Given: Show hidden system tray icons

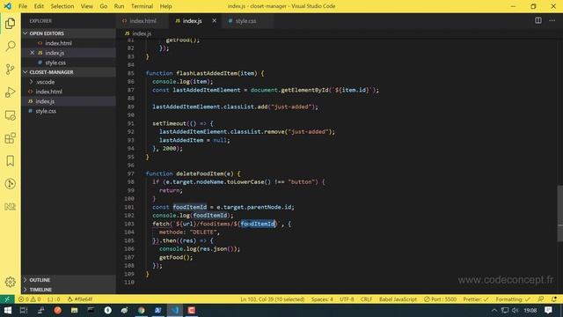Looking at the screenshot, I should click(494, 310).
